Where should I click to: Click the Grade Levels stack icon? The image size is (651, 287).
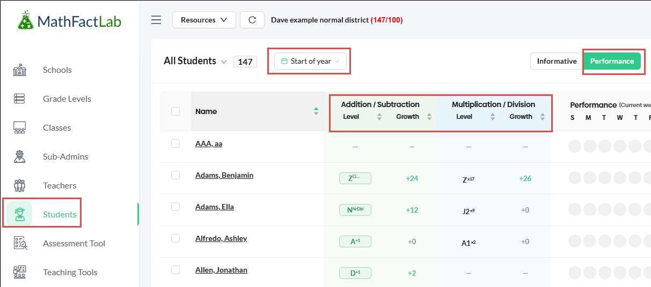[19, 99]
